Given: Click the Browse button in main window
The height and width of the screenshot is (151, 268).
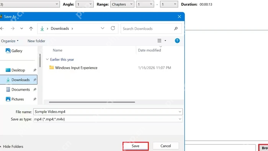Looking at the screenshot, I should coord(263,148).
